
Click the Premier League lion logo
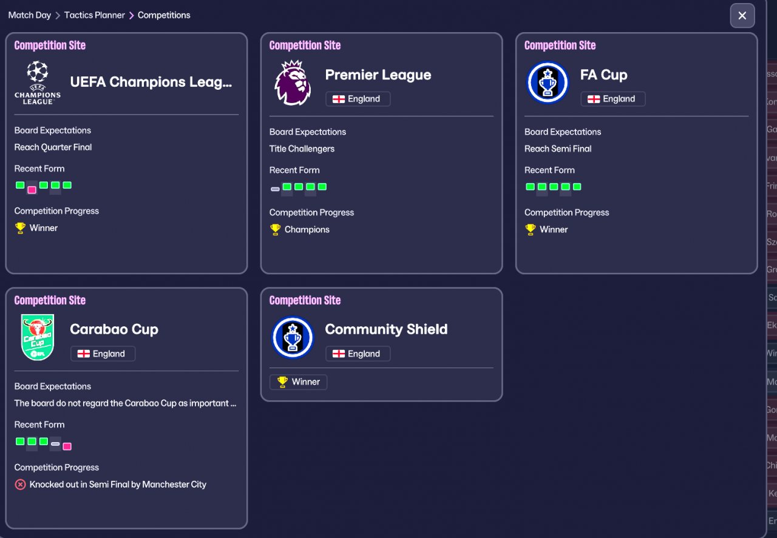pos(293,83)
